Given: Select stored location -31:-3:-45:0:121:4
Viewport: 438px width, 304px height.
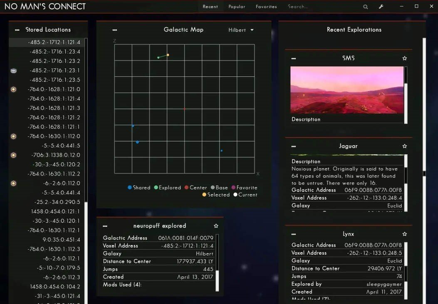Looking at the screenshot, I should click(47, 296).
